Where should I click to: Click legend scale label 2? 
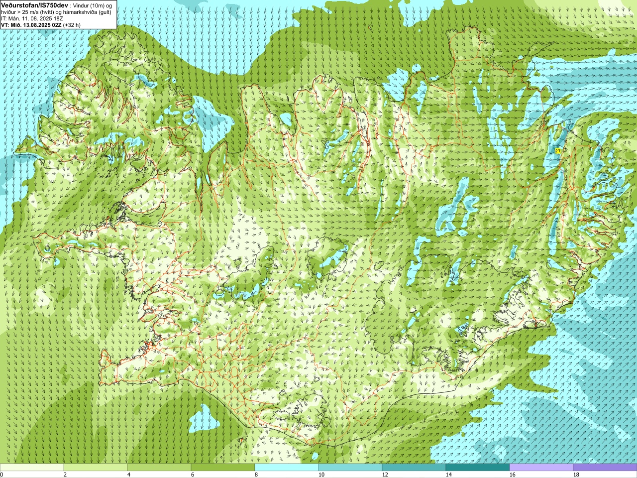click(x=65, y=475)
